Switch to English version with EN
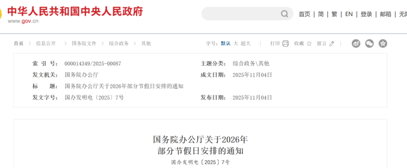This screenshot has width=407, height=168. (349, 14)
